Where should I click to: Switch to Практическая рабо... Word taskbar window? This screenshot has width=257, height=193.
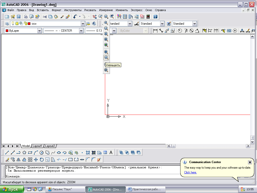tap(145, 189)
